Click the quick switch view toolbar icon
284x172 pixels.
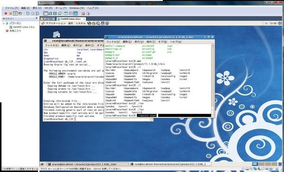point(50,13)
